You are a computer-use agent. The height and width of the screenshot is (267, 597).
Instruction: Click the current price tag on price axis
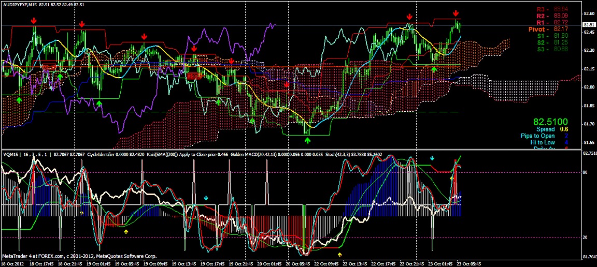click(589, 25)
